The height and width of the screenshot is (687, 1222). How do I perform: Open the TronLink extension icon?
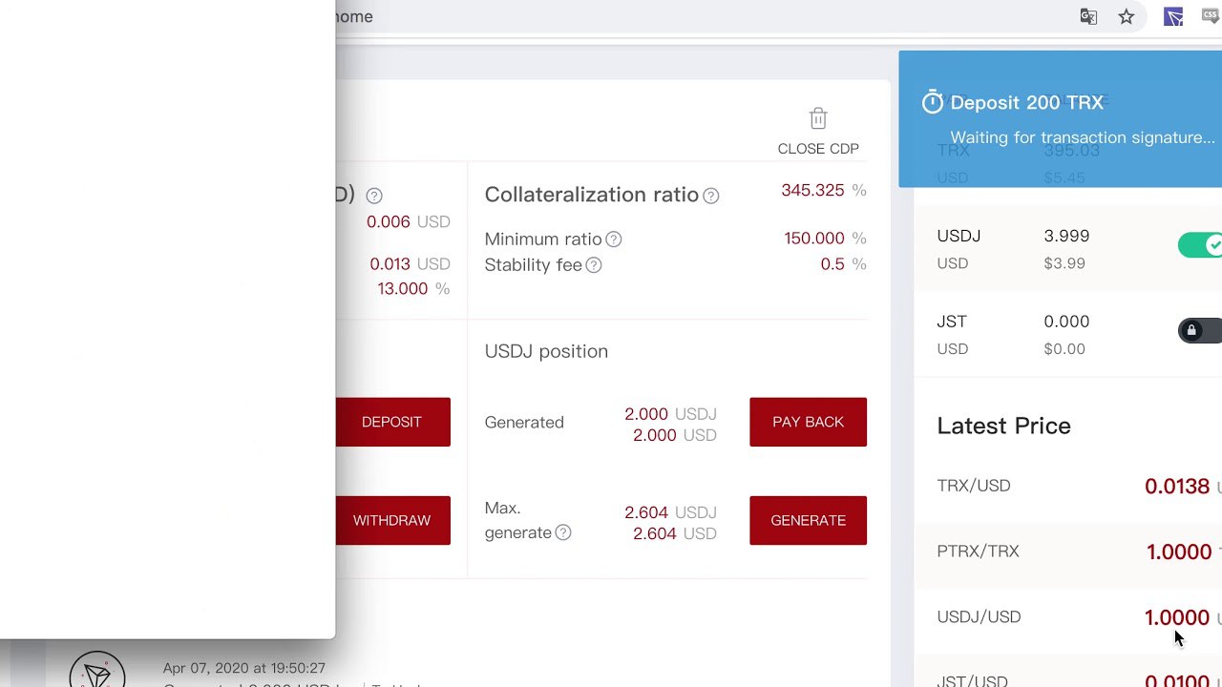pyautogui.click(x=1173, y=16)
